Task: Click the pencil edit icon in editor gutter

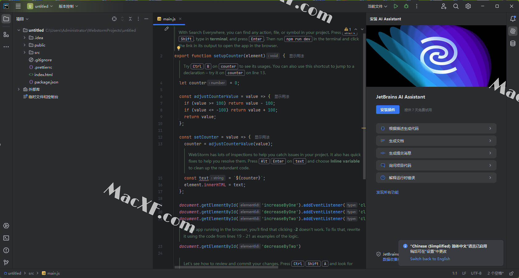Action: pyautogui.click(x=167, y=29)
